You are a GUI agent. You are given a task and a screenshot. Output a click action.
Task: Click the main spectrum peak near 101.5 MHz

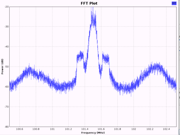93,18
